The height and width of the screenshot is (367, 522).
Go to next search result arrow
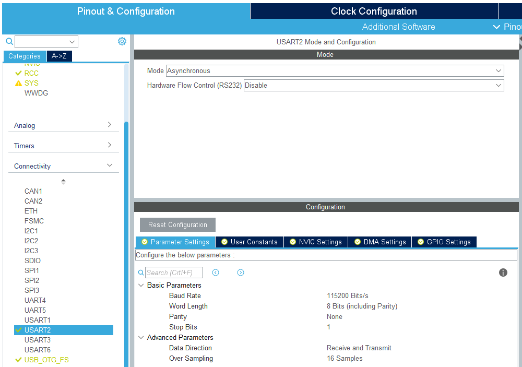[241, 273]
